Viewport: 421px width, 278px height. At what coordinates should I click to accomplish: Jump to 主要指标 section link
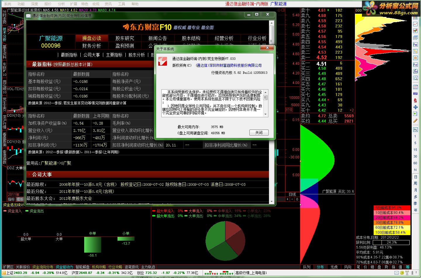coord(114,55)
